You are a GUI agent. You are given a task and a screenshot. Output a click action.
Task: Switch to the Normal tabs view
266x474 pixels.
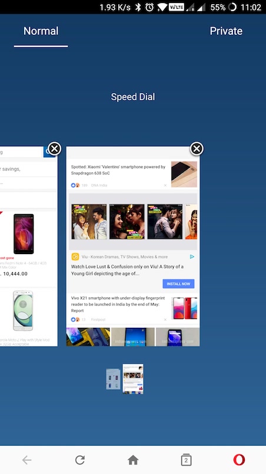[x=41, y=31]
